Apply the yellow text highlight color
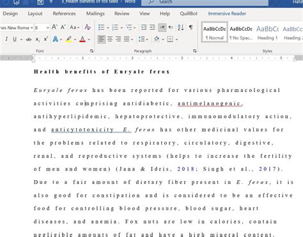 (x=68, y=40)
